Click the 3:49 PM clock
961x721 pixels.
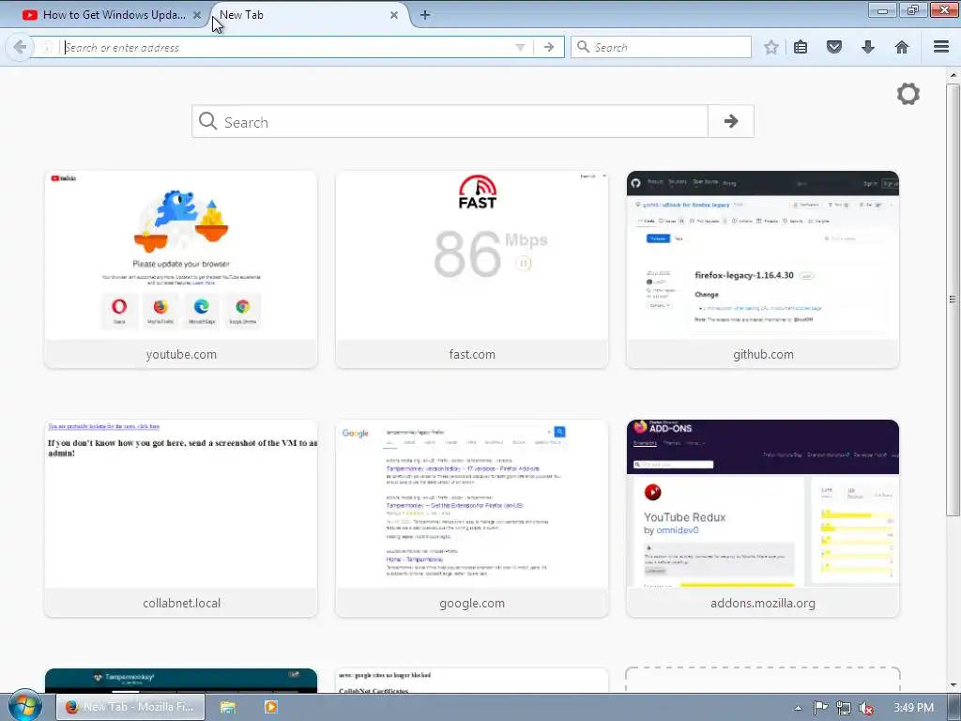pyautogui.click(x=913, y=708)
